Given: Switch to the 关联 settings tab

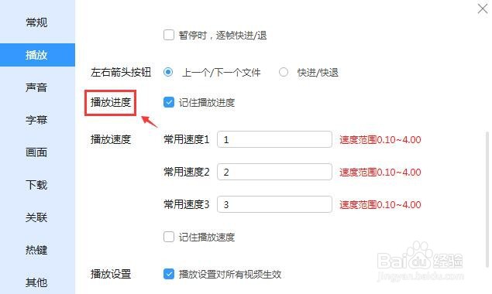Looking at the screenshot, I should (36, 217).
